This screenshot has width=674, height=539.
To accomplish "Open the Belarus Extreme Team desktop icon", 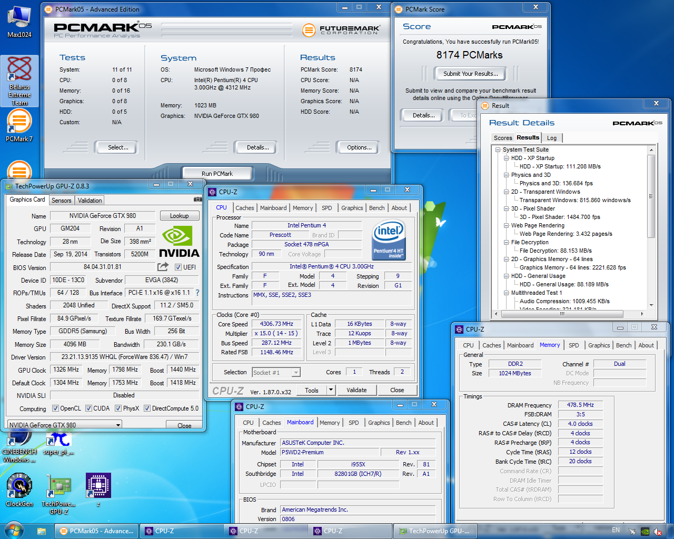I will tap(19, 81).
